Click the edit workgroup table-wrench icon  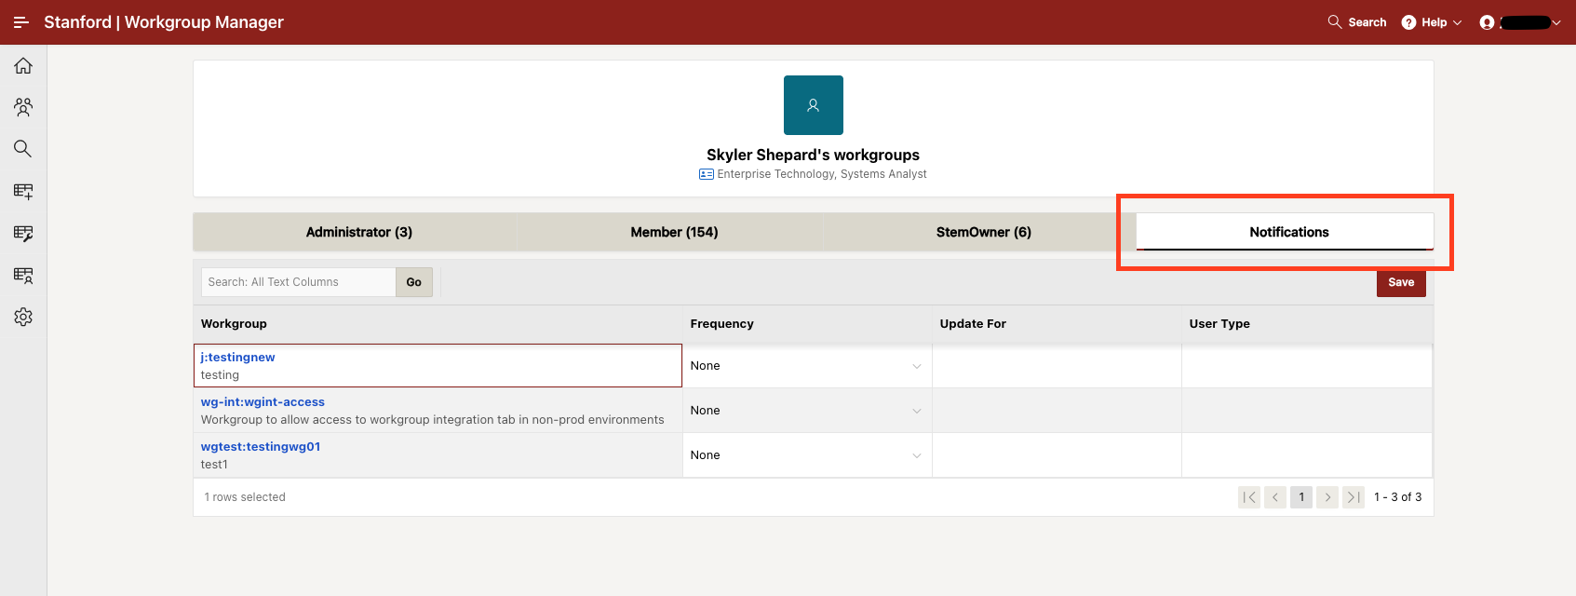[23, 233]
